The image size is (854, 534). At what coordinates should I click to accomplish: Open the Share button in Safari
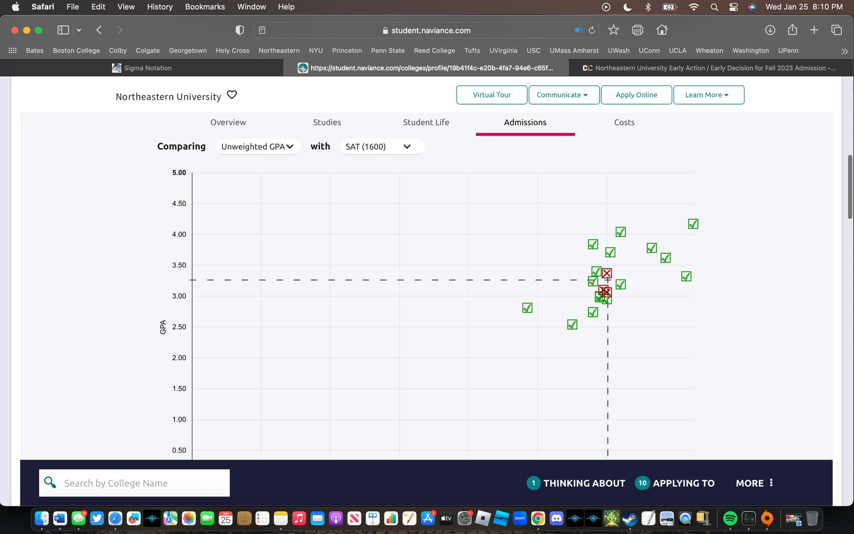tap(792, 30)
